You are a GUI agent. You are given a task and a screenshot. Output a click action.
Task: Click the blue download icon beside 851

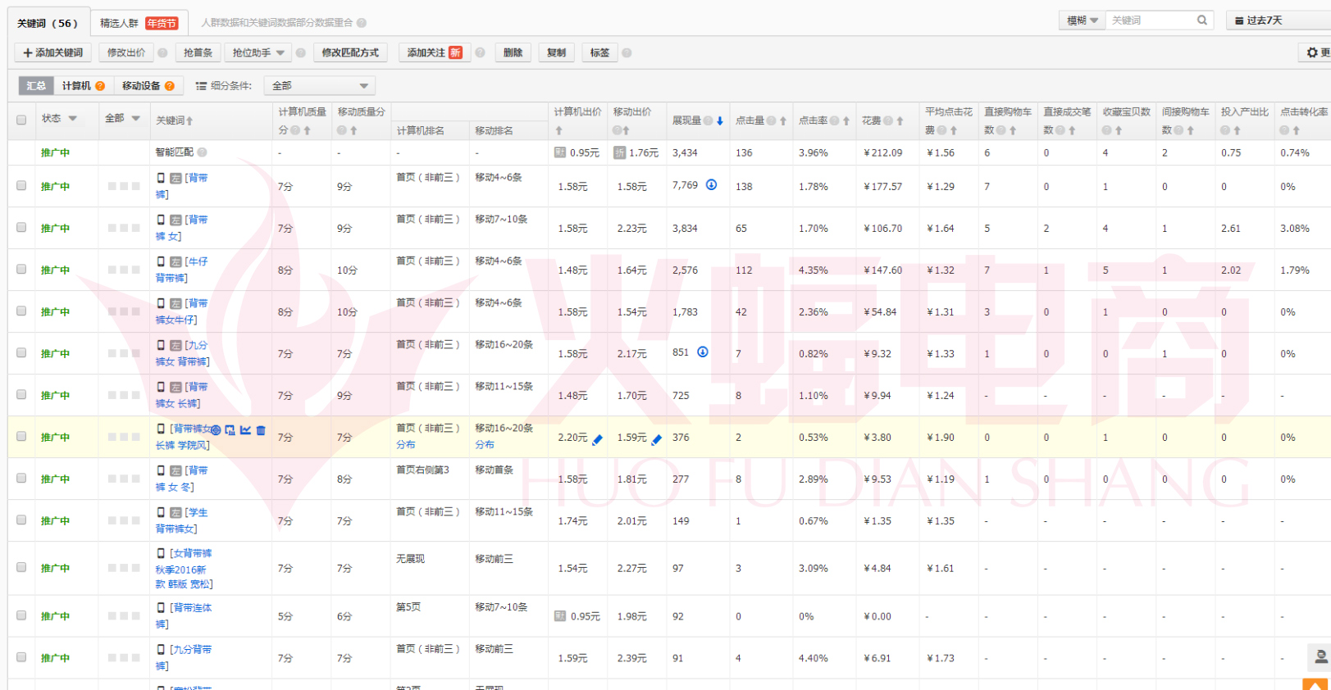(703, 352)
